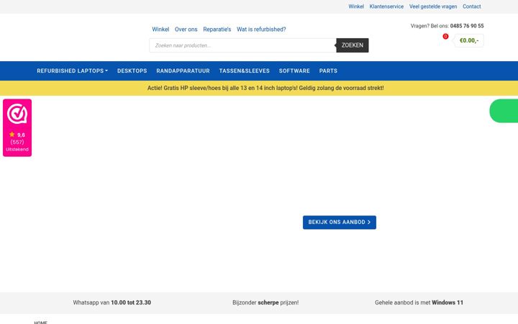Click Bijzonder scherpe prijzen! text
The height and width of the screenshot is (324, 518).
265,302
